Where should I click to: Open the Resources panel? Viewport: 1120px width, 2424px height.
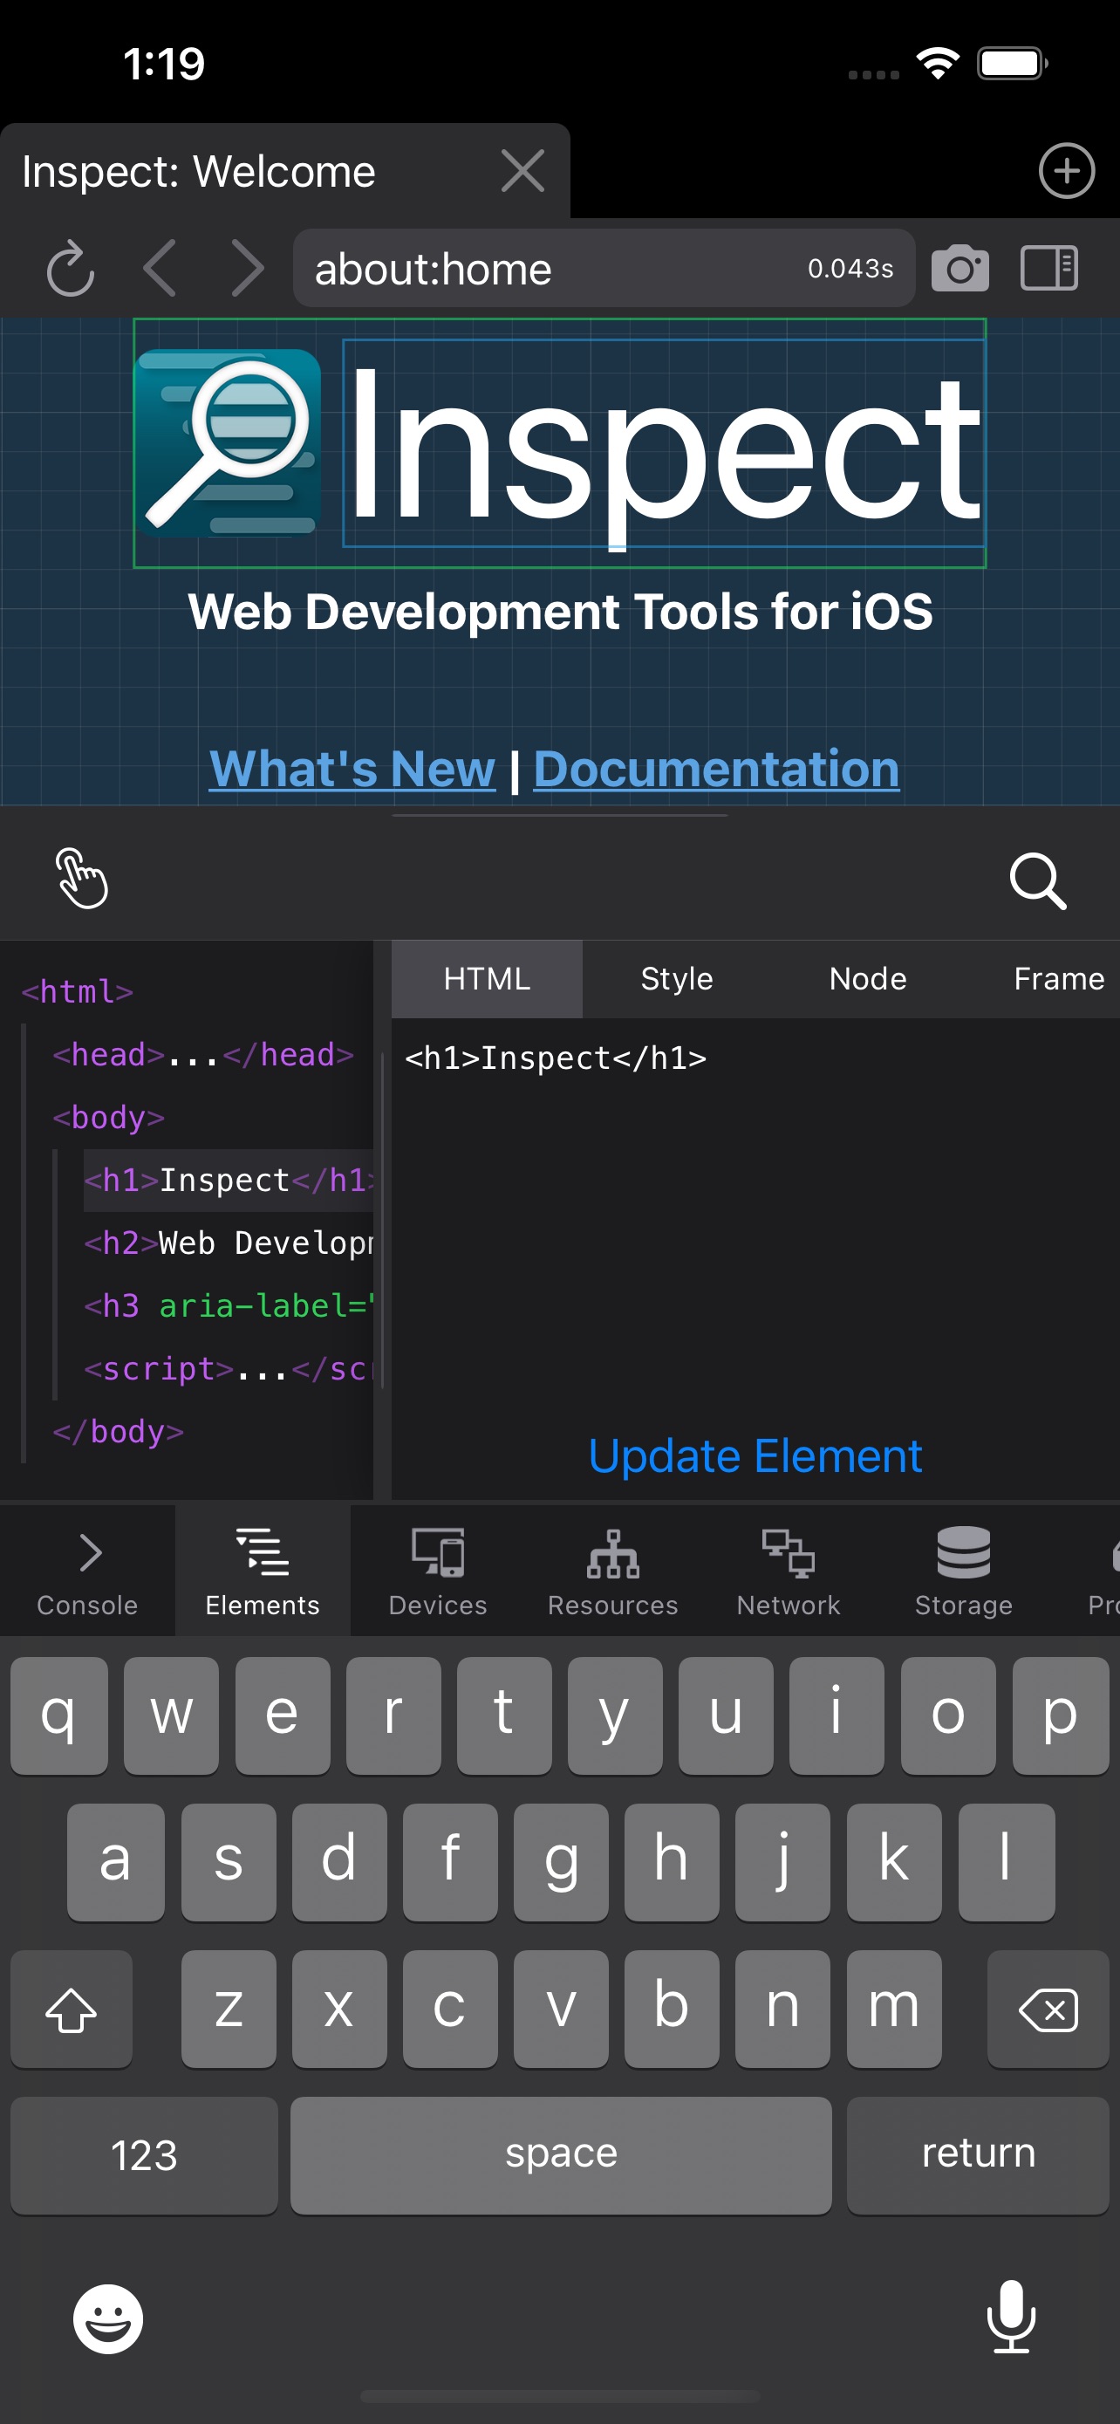[x=613, y=1571]
